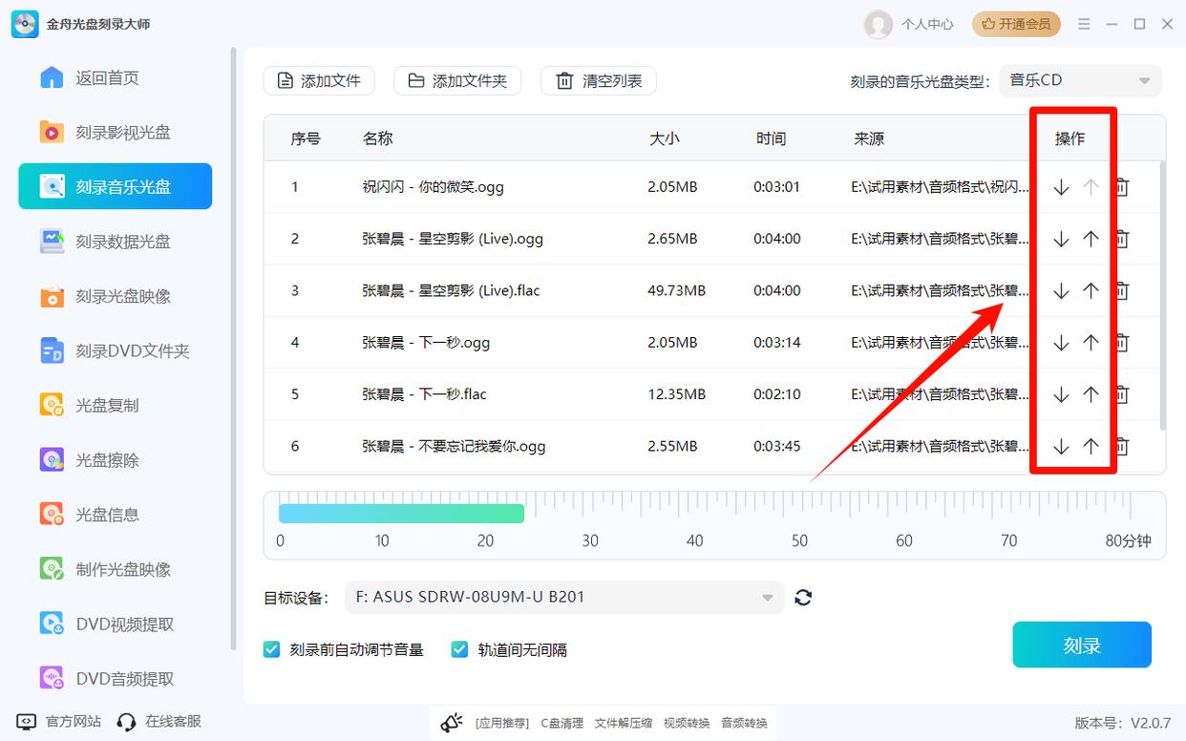Refresh the target device list
Viewport: 1186px width, 741px height.
click(x=803, y=597)
